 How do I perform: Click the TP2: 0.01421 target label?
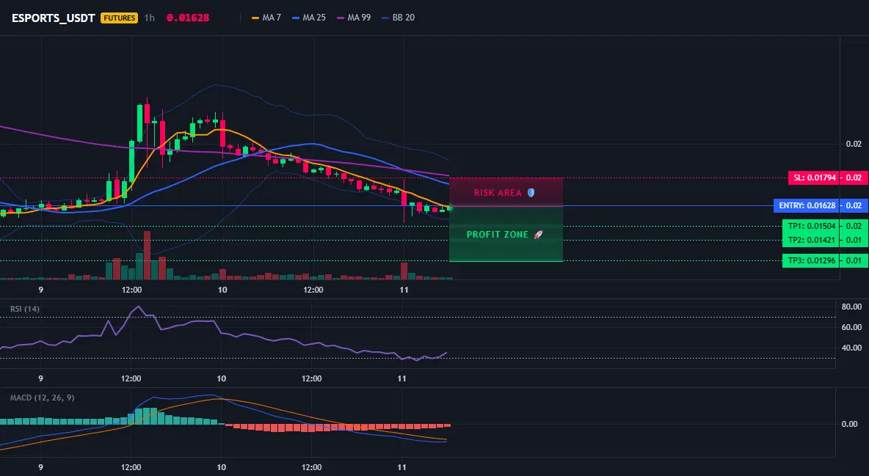[811, 240]
